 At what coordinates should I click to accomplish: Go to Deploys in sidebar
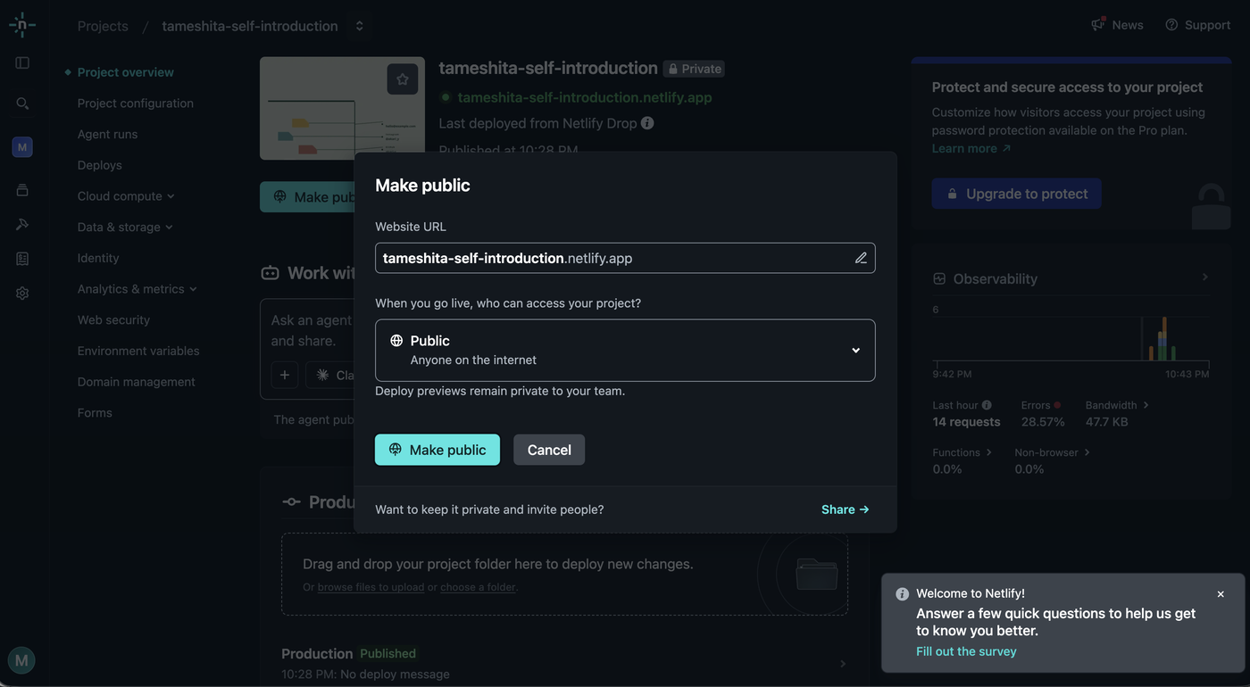coord(99,165)
